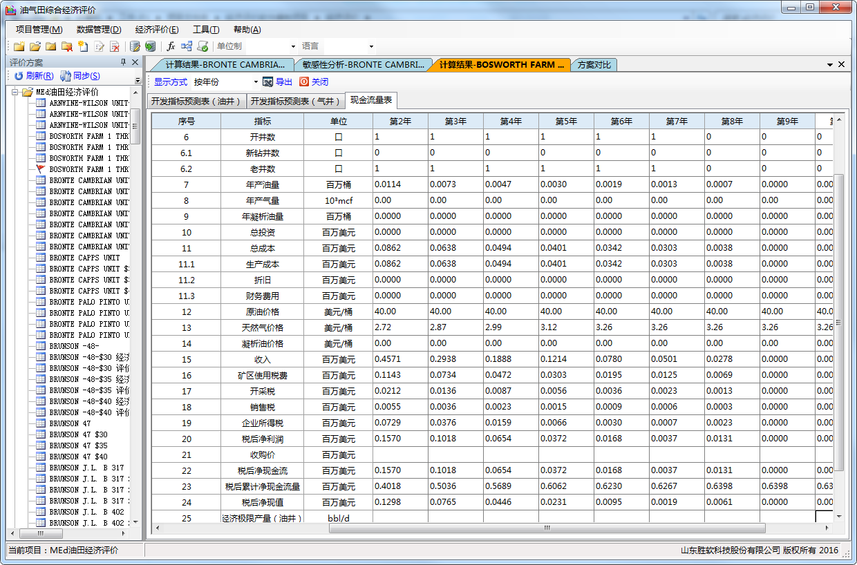Click the hierarchy structure toolbar icon

pyautogui.click(x=187, y=46)
